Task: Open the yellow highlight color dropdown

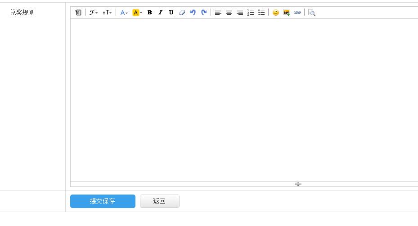Action: pyautogui.click(x=137, y=13)
